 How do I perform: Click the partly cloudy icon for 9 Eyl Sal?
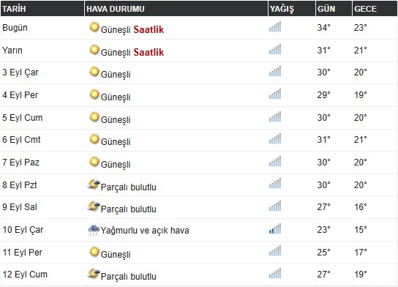(94, 206)
